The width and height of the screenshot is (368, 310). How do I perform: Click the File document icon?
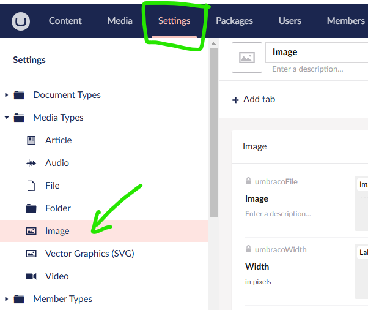[31, 186]
